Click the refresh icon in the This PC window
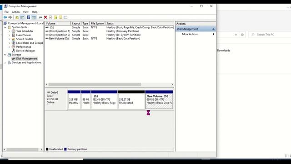This screenshot has height=164, width=291. [242, 35]
